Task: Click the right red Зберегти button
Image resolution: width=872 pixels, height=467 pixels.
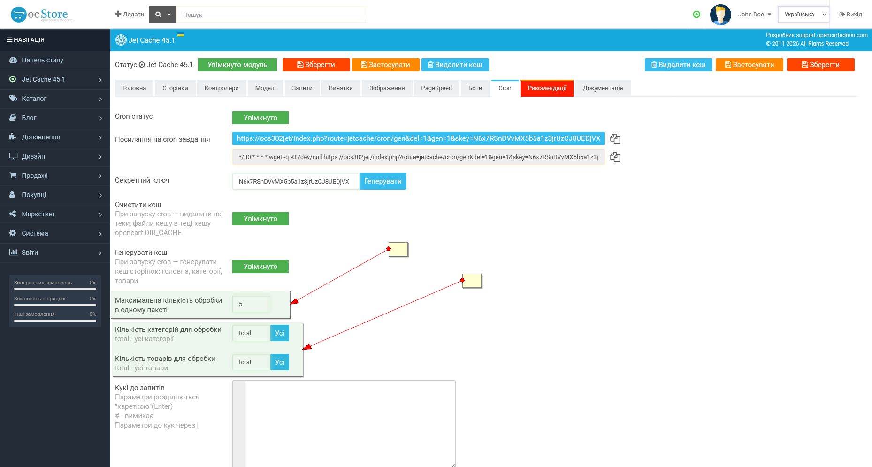Action: 821,65
